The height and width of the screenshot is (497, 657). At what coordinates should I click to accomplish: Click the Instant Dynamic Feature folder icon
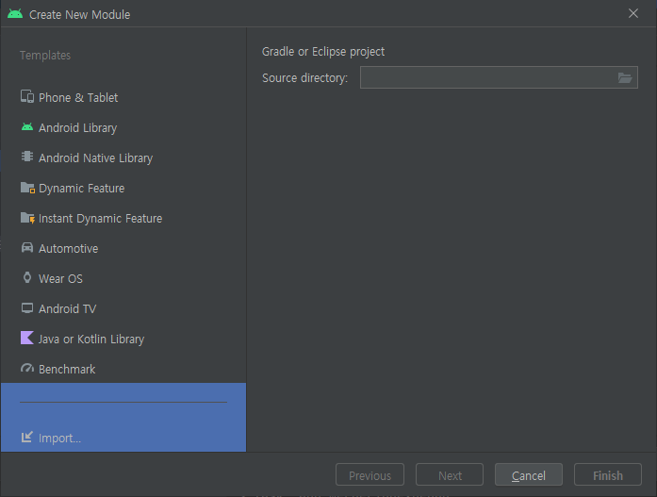coord(27,218)
